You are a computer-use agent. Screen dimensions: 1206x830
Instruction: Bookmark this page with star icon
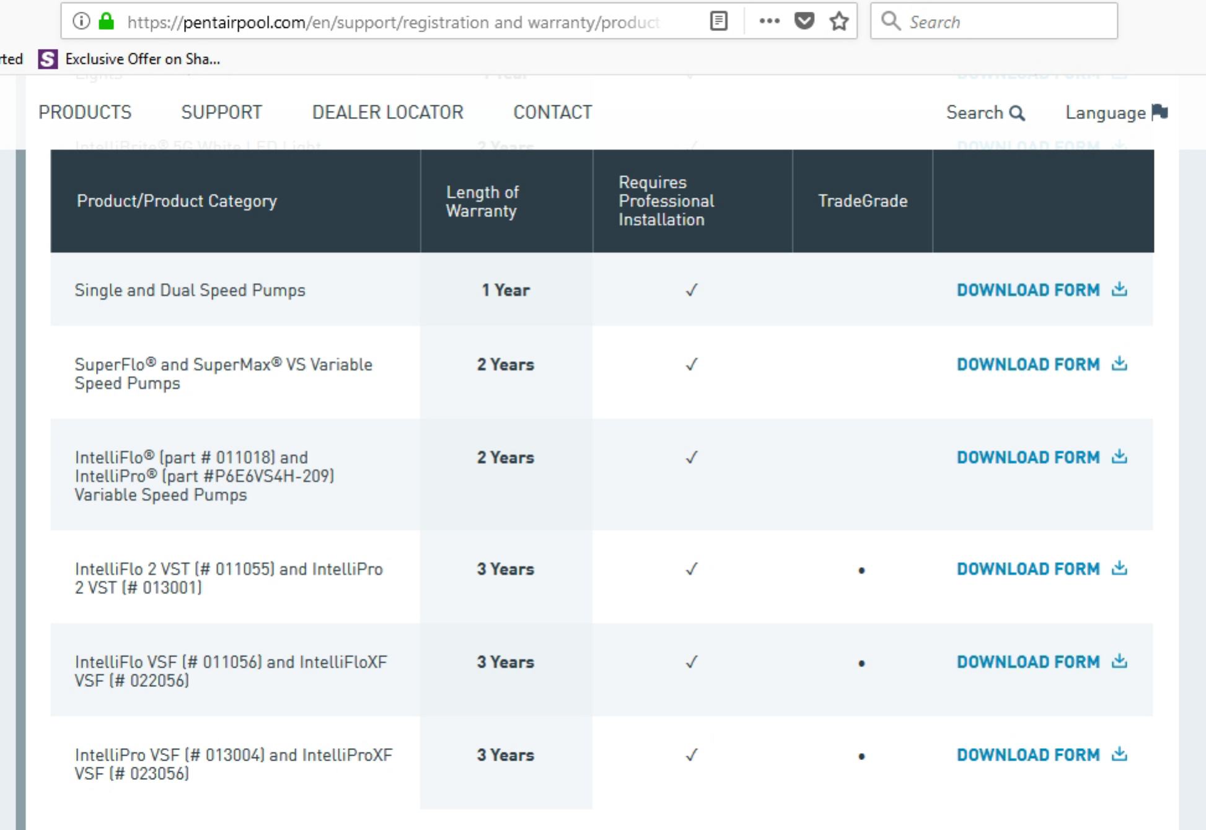(839, 22)
